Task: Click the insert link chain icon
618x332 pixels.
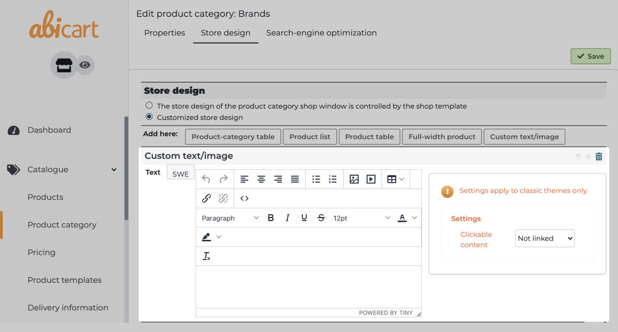Action: pos(206,199)
